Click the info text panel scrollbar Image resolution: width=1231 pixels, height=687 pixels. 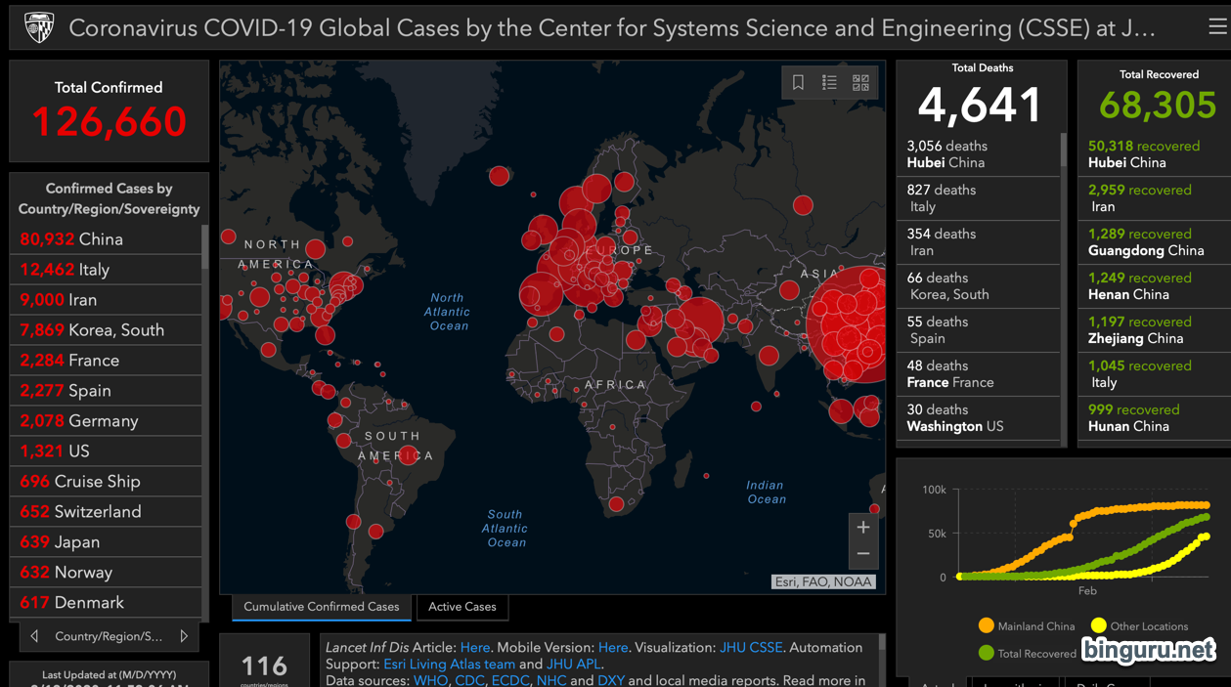coord(882,643)
